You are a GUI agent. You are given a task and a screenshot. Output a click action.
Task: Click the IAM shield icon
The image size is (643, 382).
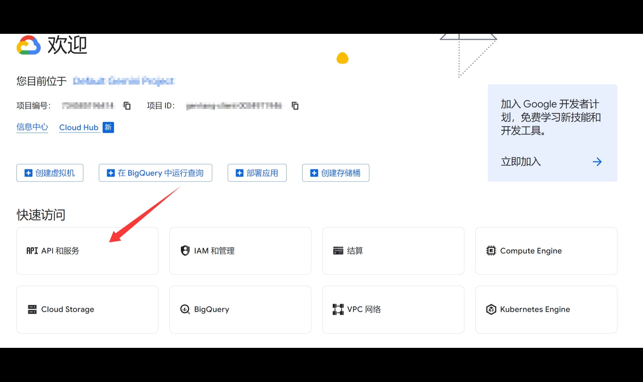coord(185,251)
